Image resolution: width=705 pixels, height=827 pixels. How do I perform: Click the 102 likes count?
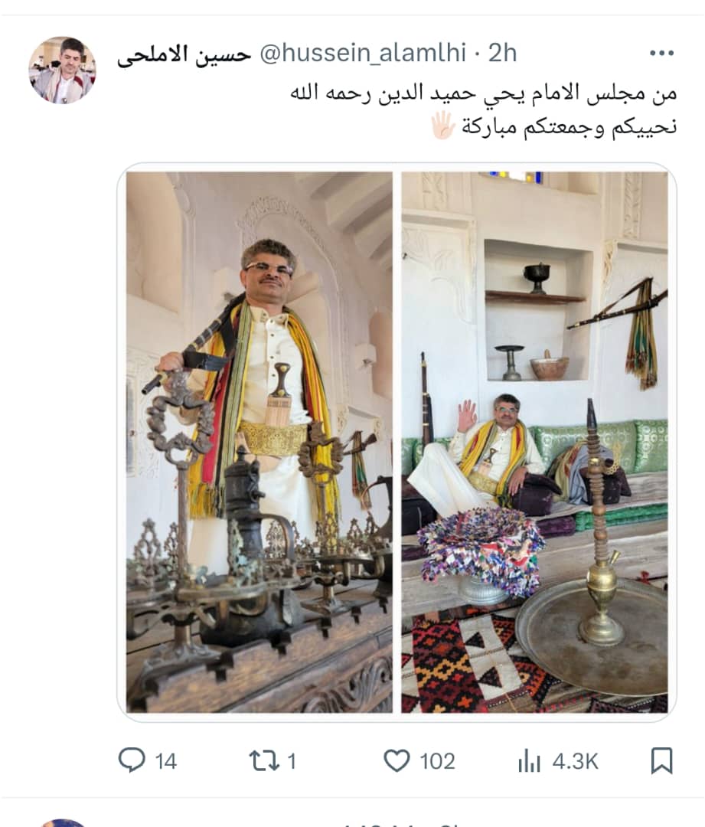pyautogui.click(x=437, y=762)
